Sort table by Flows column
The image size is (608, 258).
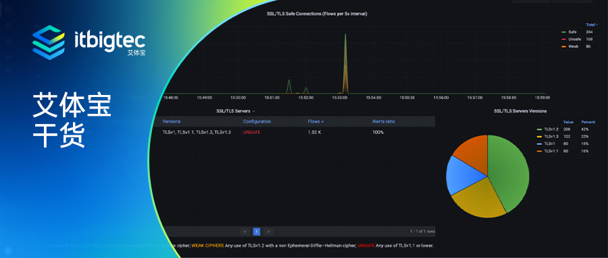tap(315, 121)
